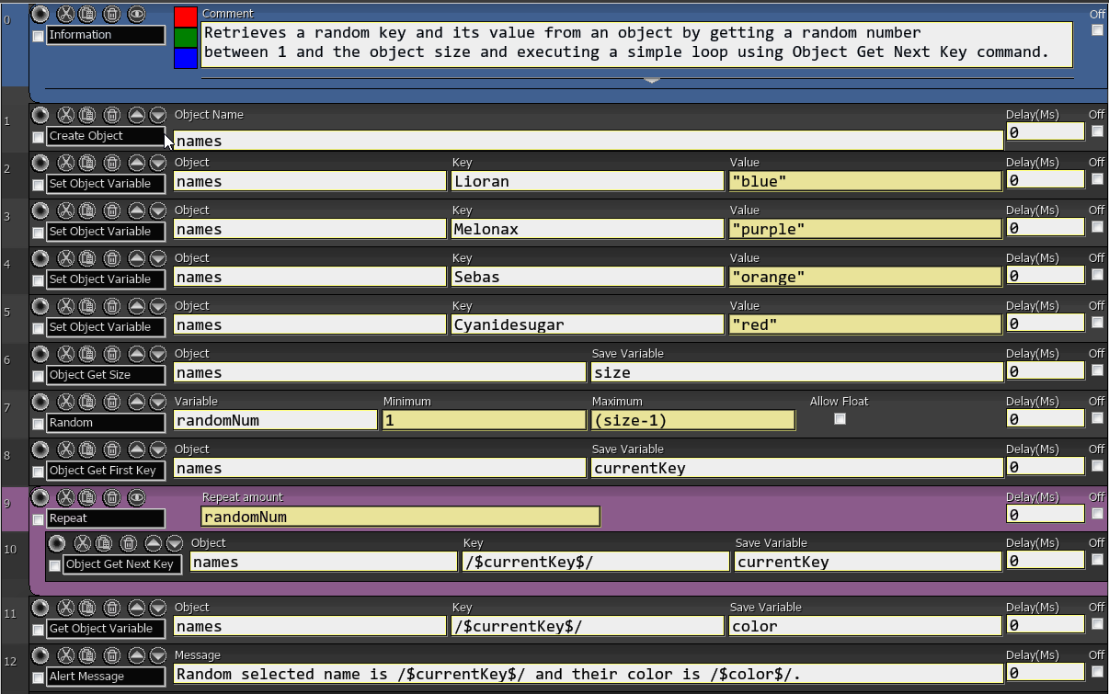Delete the Object Get First Key command

pos(111,449)
